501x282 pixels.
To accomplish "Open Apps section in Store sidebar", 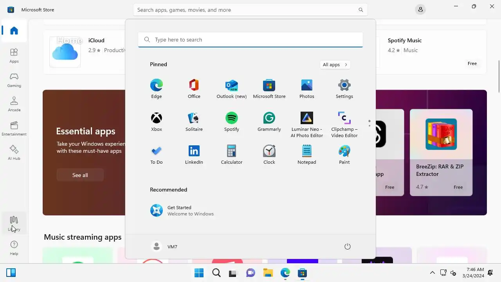I will [14, 56].
